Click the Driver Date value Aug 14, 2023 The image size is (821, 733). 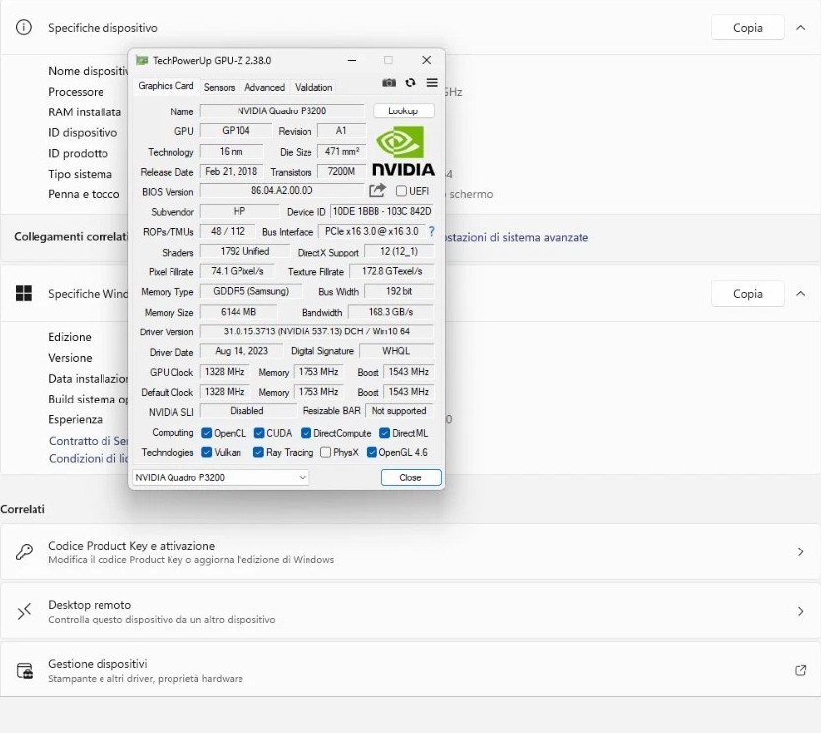[241, 351]
